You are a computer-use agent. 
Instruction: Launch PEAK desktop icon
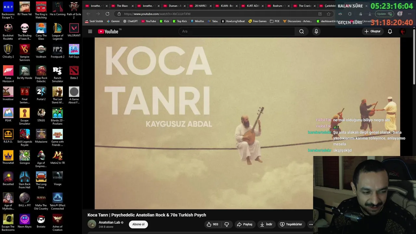pyautogui.click(x=8, y=115)
